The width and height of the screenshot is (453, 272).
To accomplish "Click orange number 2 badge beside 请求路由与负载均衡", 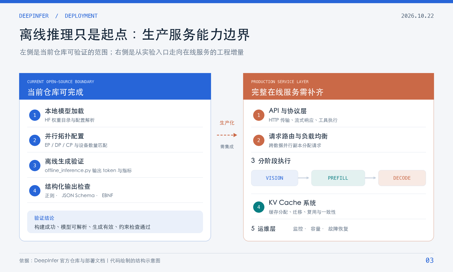I will click(x=259, y=140).
